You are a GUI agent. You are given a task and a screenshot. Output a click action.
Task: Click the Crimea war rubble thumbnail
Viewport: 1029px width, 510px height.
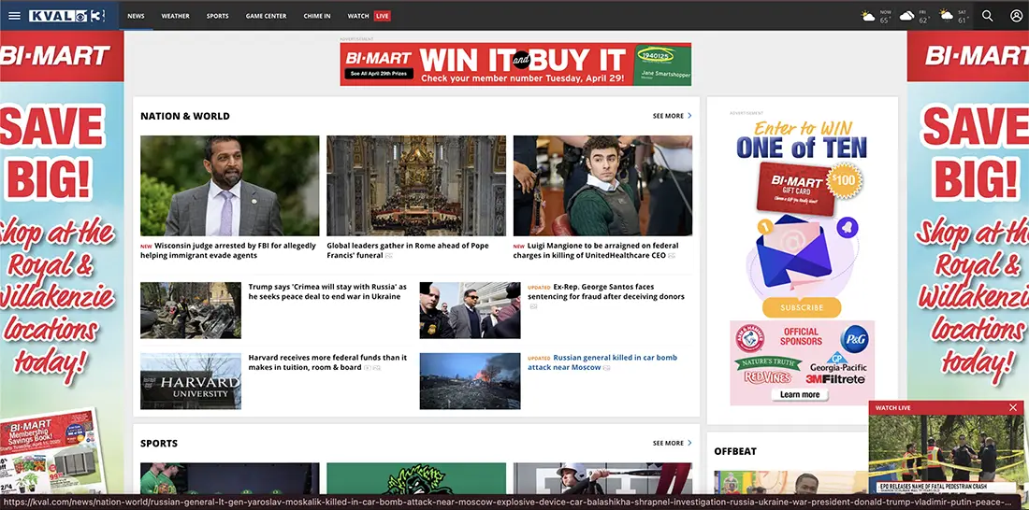190,310
